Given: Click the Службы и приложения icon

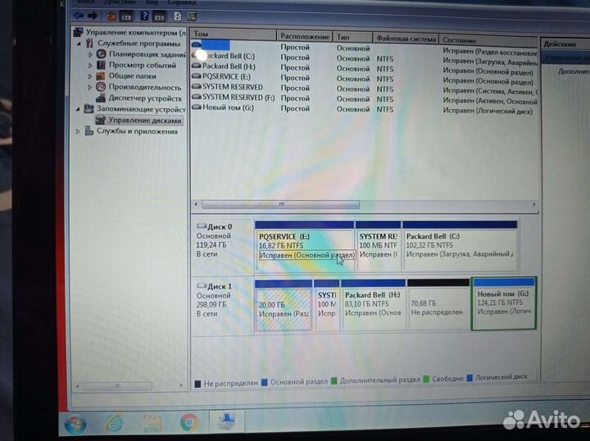Looking at the screenshot, I should point(88,131).
